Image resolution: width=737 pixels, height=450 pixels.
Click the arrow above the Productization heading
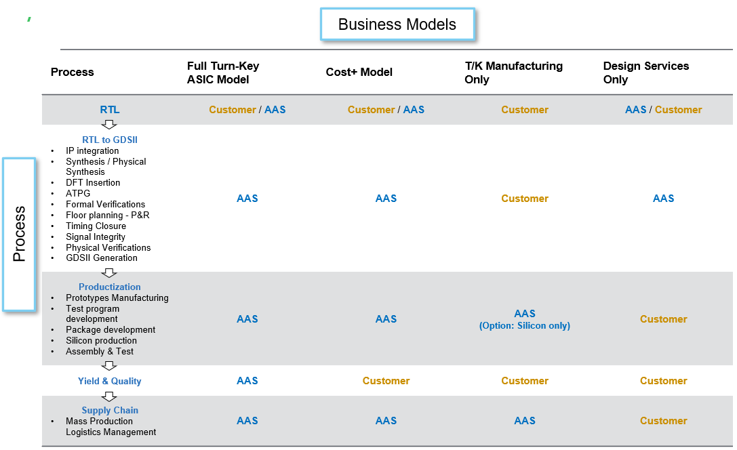pos(109,272)
